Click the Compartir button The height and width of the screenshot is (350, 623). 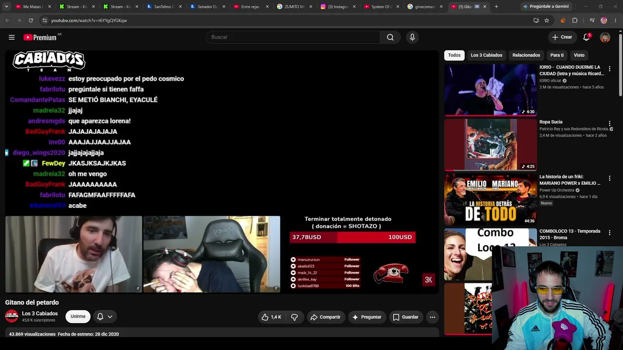[325, 317]
